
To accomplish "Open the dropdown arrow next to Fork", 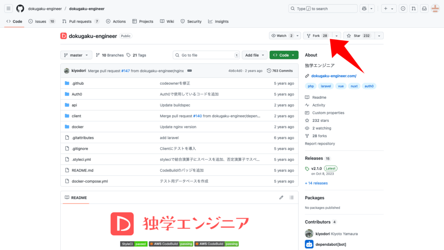I will [336, 36].
